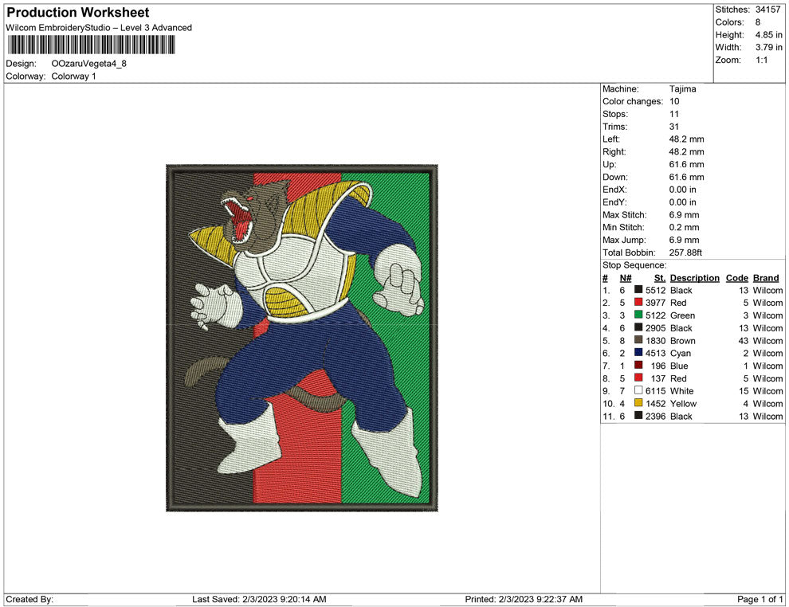Click the Up value '61.6 mm'

(x=687, y=164)
